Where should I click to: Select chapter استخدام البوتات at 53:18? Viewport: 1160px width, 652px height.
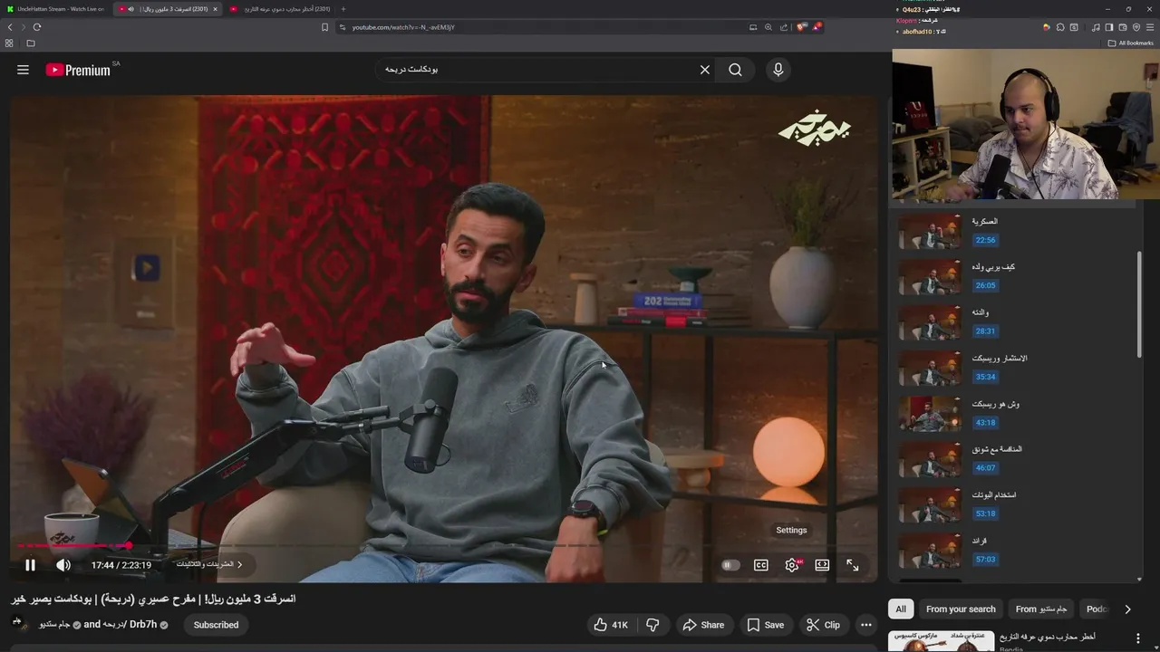click(1013, 504)
